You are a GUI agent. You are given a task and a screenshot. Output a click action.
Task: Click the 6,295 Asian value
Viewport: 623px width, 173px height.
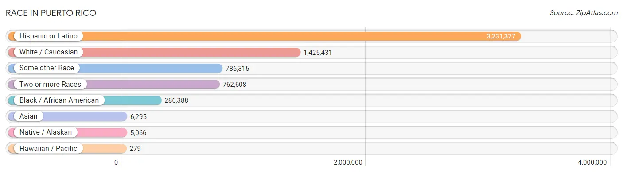(138, 116)
